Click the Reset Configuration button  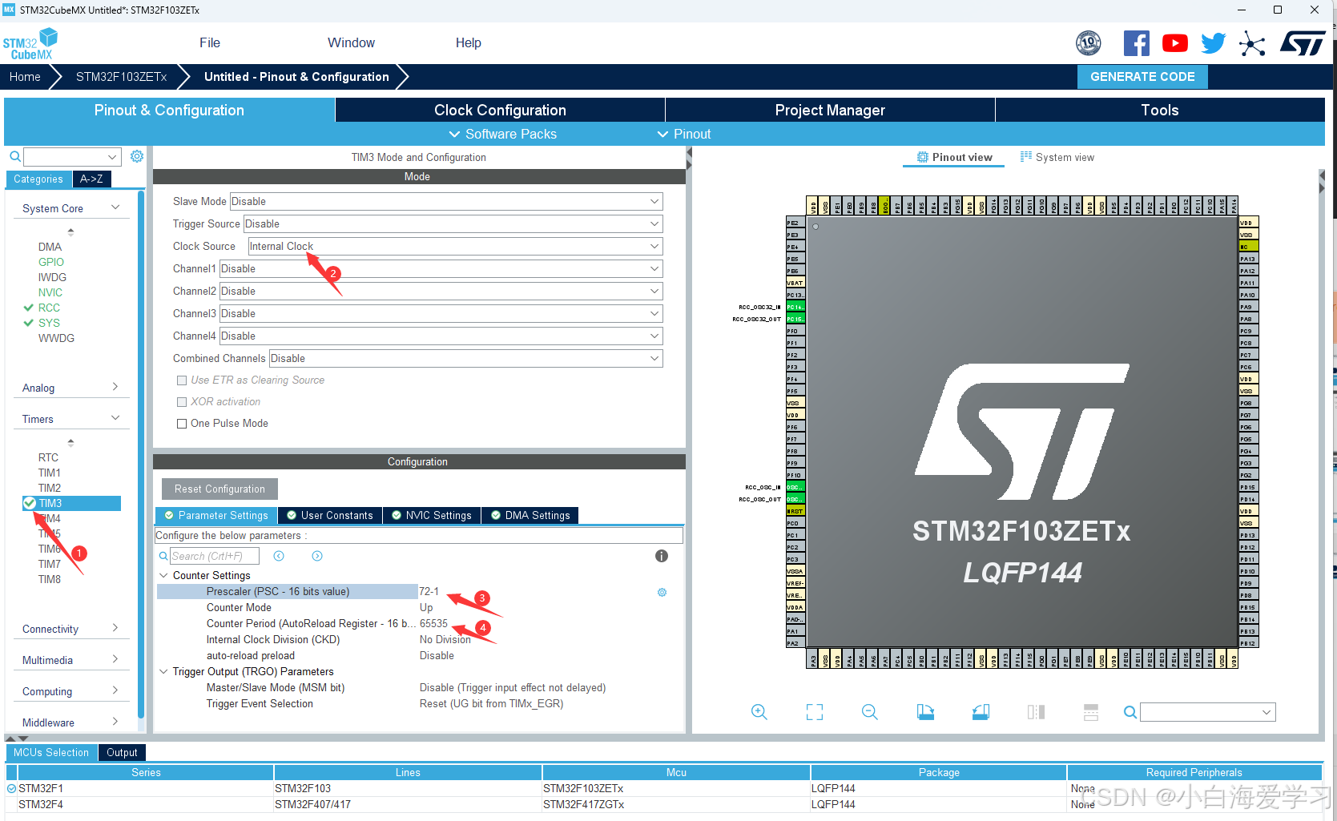click(x=219, y=489)
